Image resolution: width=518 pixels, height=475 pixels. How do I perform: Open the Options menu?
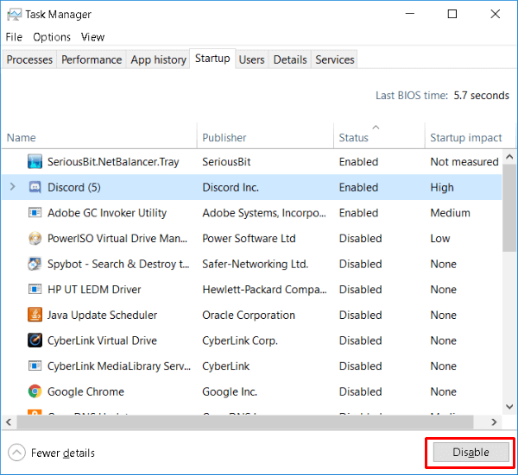click(x=52, y=37)
